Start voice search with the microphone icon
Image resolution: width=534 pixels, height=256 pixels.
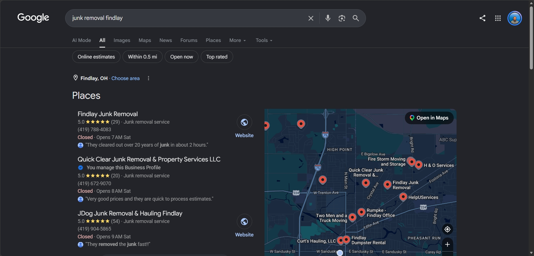(x=328, y=18)
